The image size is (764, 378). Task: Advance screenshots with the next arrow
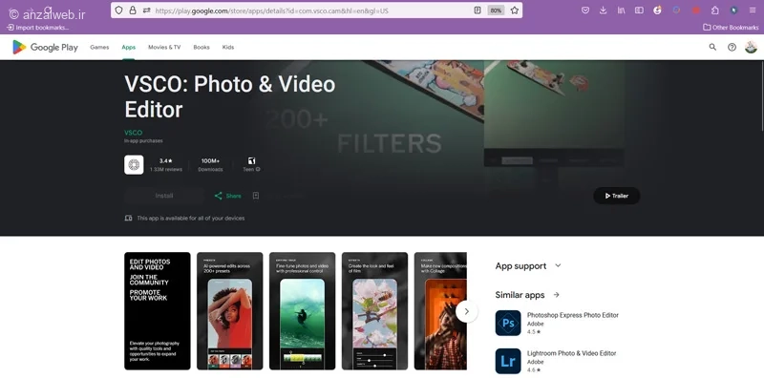click(467, 311)
